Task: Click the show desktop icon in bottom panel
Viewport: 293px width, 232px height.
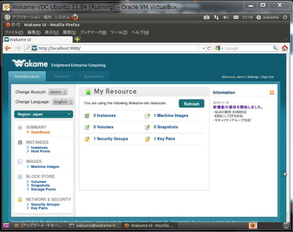Action: coord(6,225)
